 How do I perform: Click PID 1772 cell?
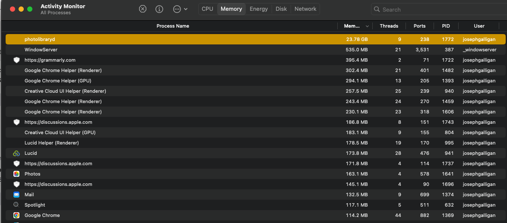(448, 39)
